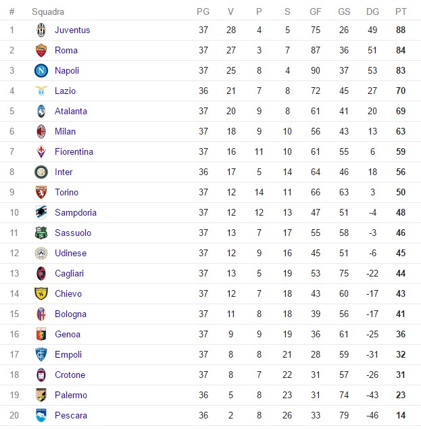Click the Napoli club logo

[41, 70]
